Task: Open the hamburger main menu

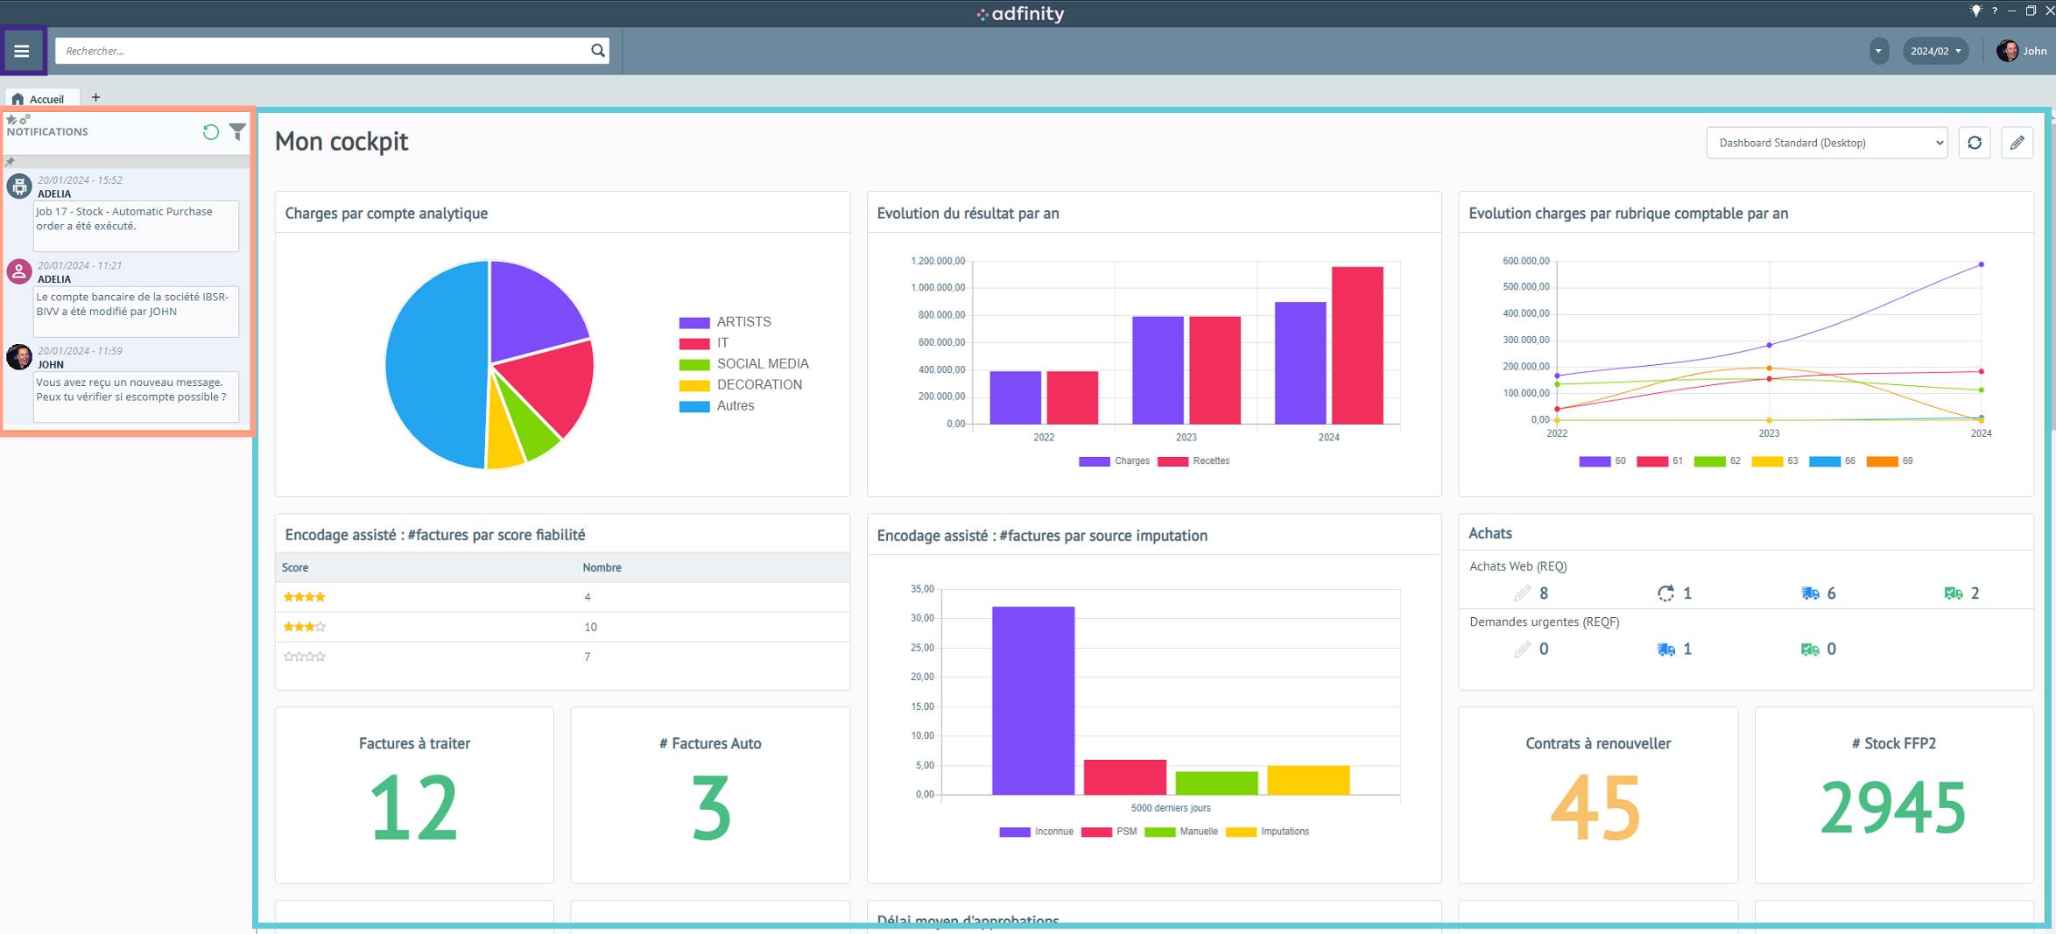Action: 22,51
